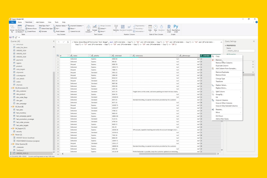Collapse the Other Queries folder group
Viewport: 267px width, 178px height.
tap(12, 144)
